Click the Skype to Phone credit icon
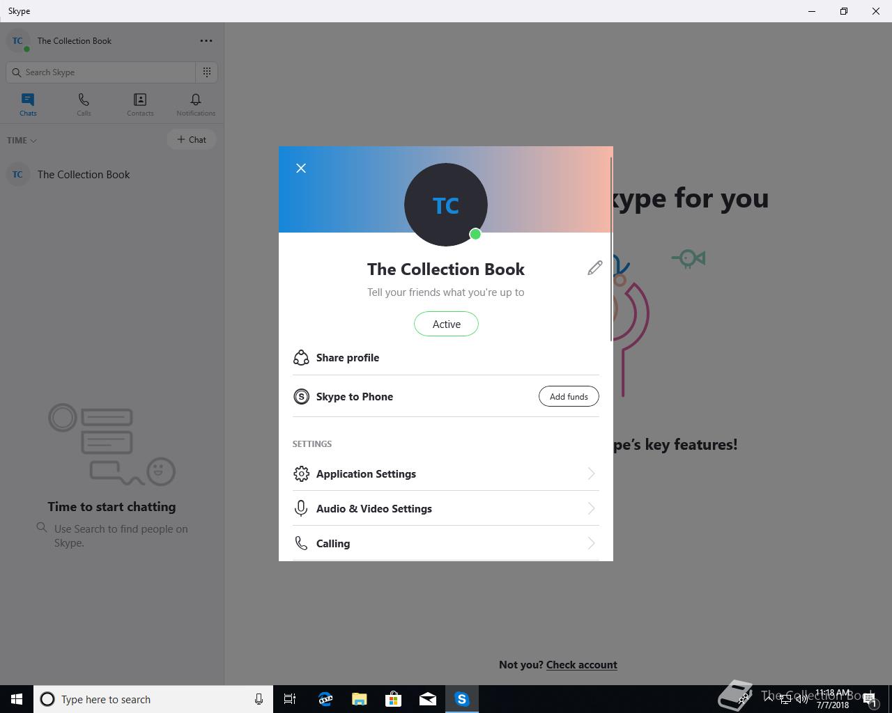 (x=301, y=396)
